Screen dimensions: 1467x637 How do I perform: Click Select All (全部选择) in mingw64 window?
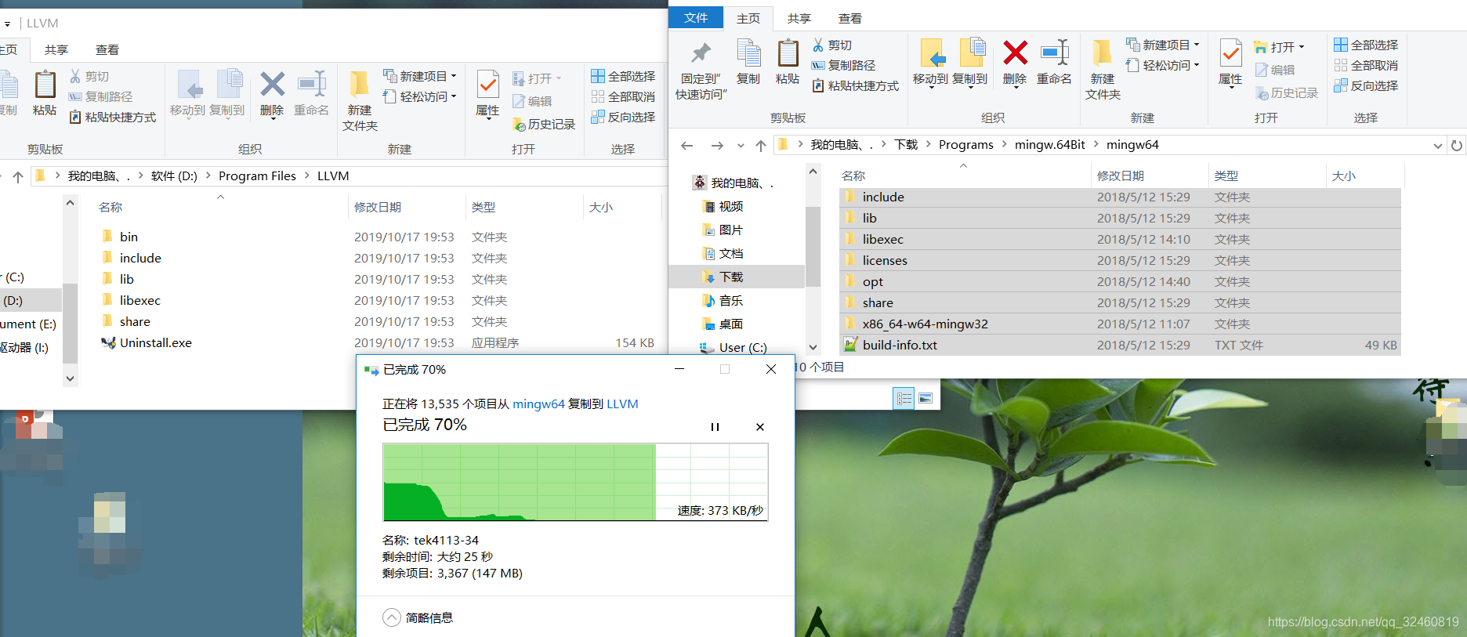1366,45
